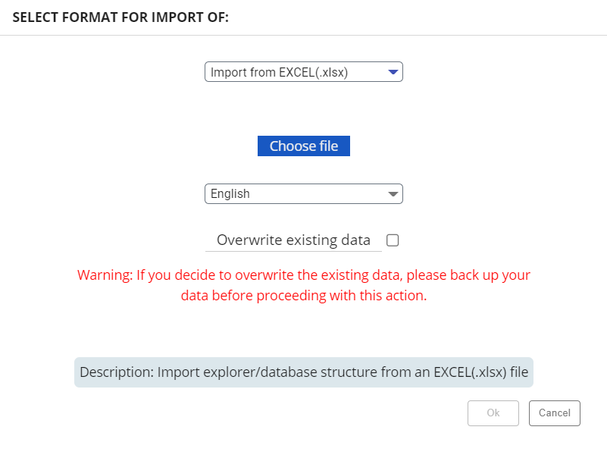This screenshot has width=607, height=455.
Task: Cancel the import dialog
Action: (x=554, y=413)
